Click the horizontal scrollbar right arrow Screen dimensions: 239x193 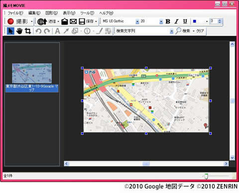(x=226, y=164)
